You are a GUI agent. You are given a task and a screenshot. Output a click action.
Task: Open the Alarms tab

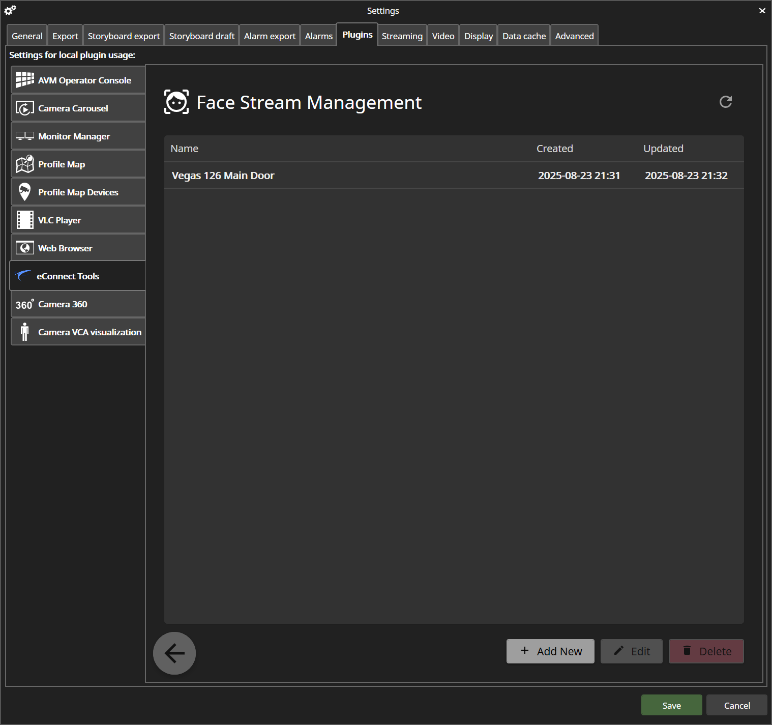click(318, 35)
